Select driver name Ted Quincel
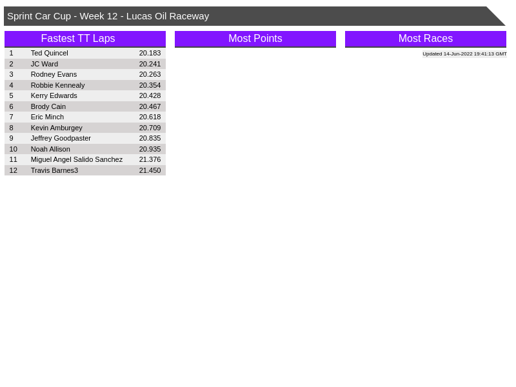The image size is (516, 387). [x=50, y=53]
